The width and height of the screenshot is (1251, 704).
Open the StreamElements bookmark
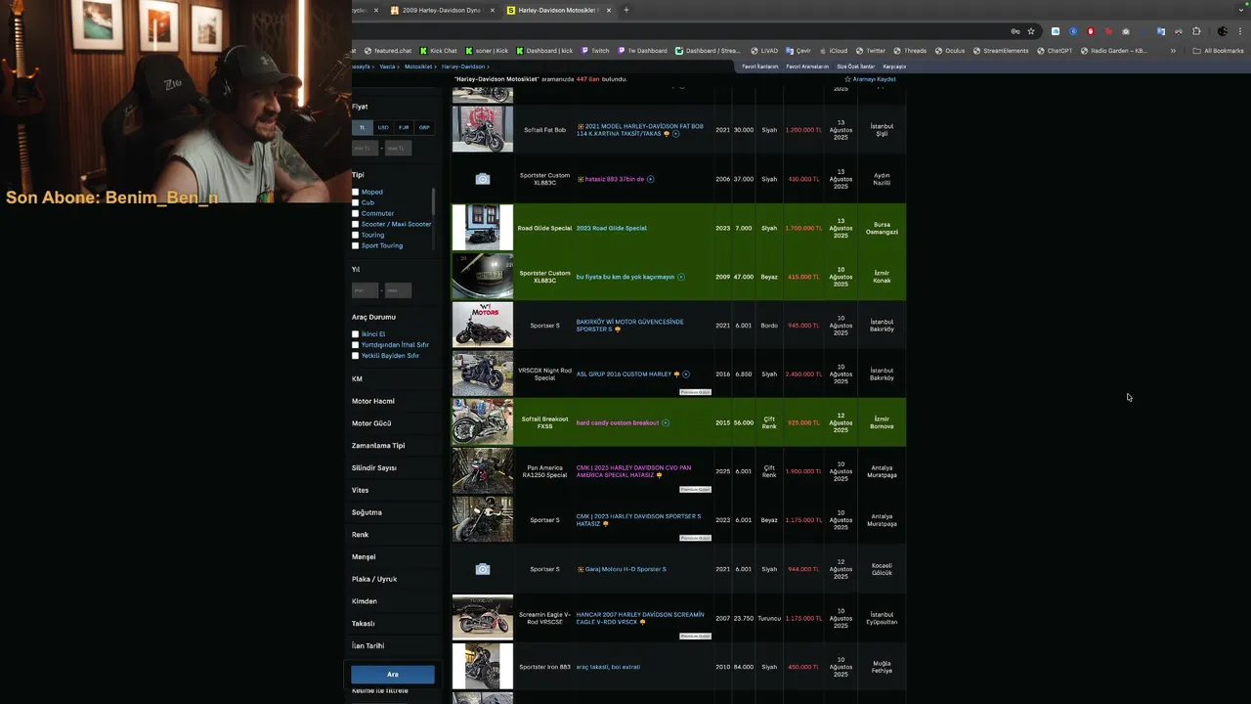pyautogui.click(x=1001, y=51)
